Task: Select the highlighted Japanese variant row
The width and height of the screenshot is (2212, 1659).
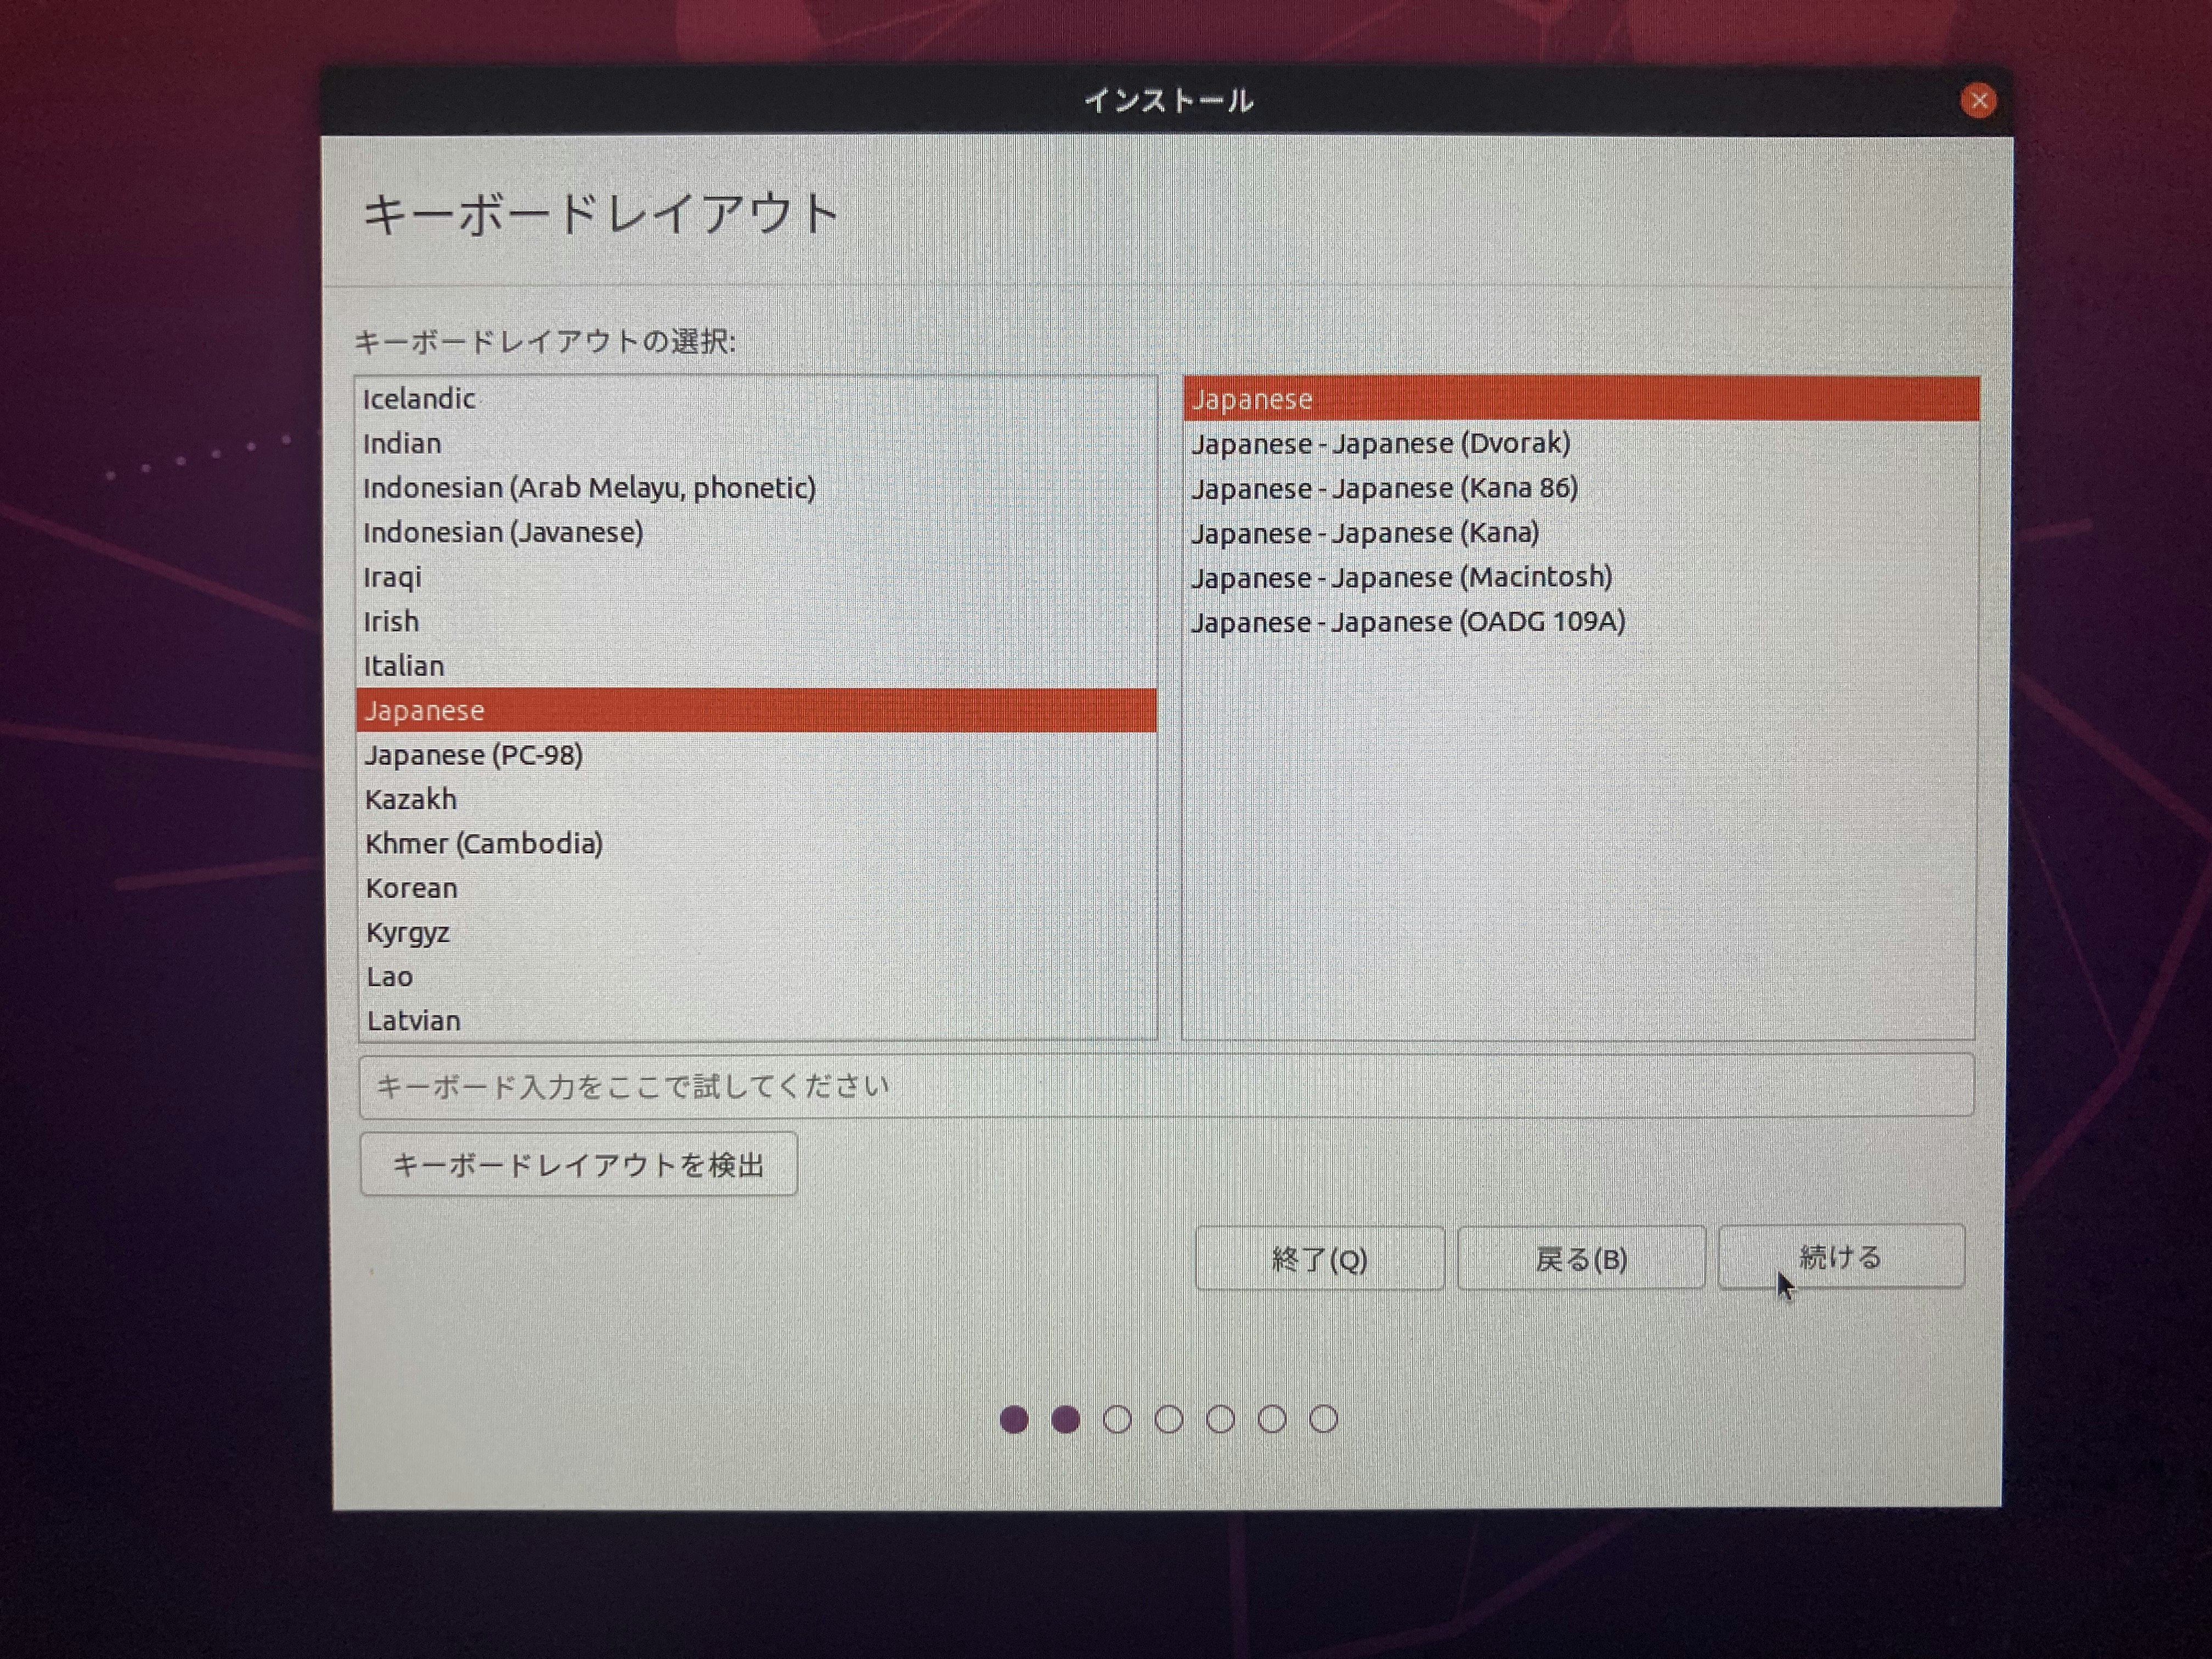Action: [x=1580, y=399]
